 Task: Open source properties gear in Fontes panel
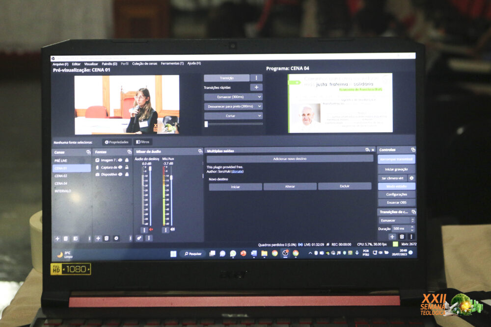pyautogui.click(x=116, y=238)
